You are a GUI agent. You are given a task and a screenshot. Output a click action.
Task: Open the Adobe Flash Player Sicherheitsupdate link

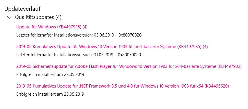point(129,66)
